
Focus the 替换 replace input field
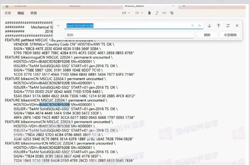(129, 35)
